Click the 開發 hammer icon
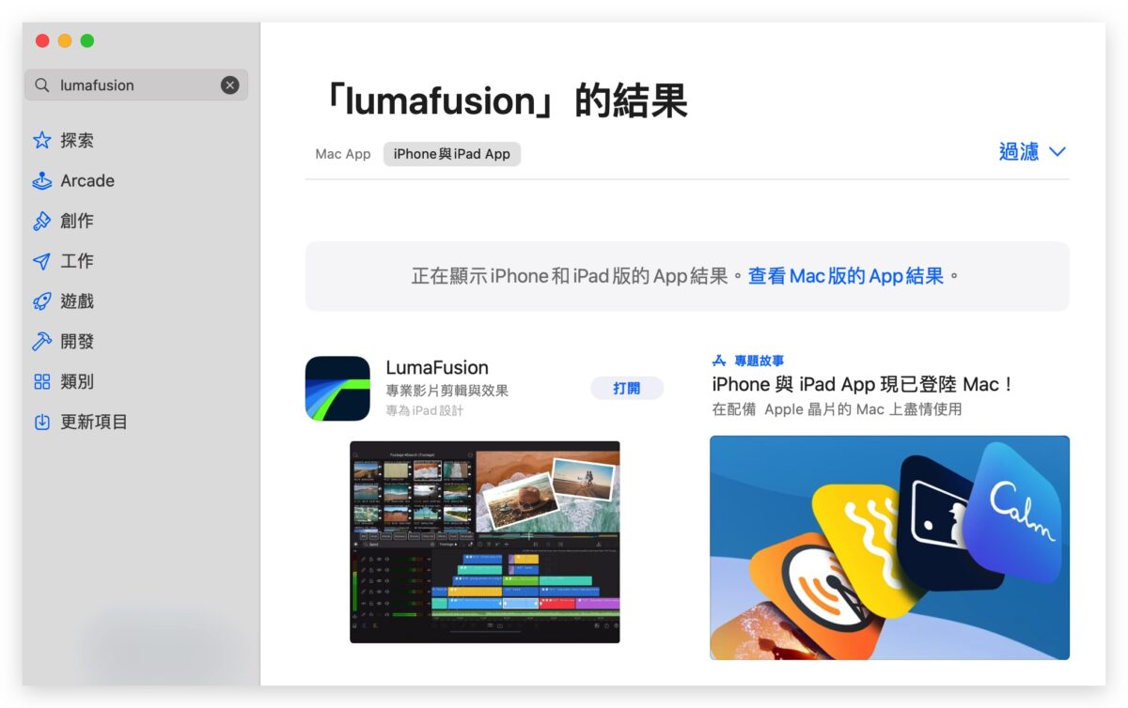 [42, 343]
